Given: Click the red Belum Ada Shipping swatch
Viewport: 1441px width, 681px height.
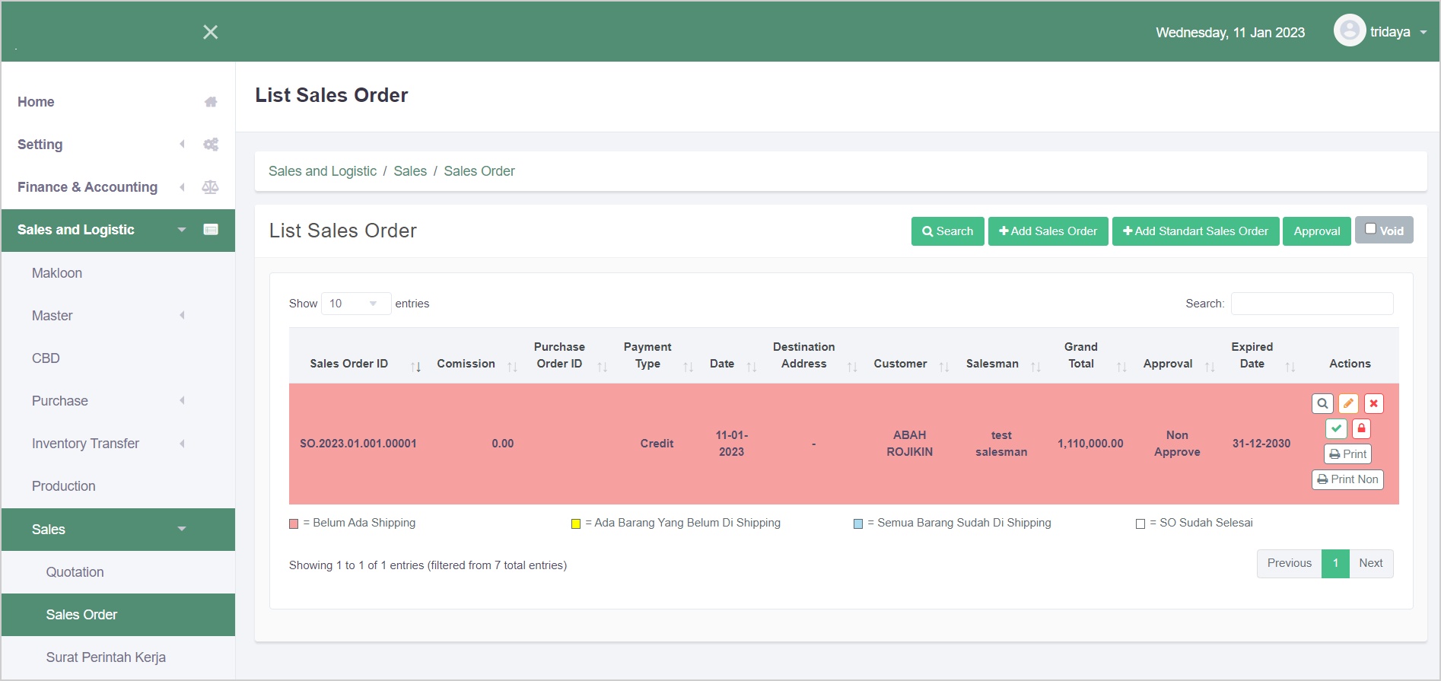Looking at the screenshot, I should [294, 523].
